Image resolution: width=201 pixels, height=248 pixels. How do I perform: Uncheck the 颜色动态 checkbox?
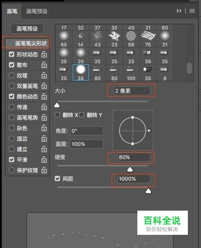(x=12, y=96)
